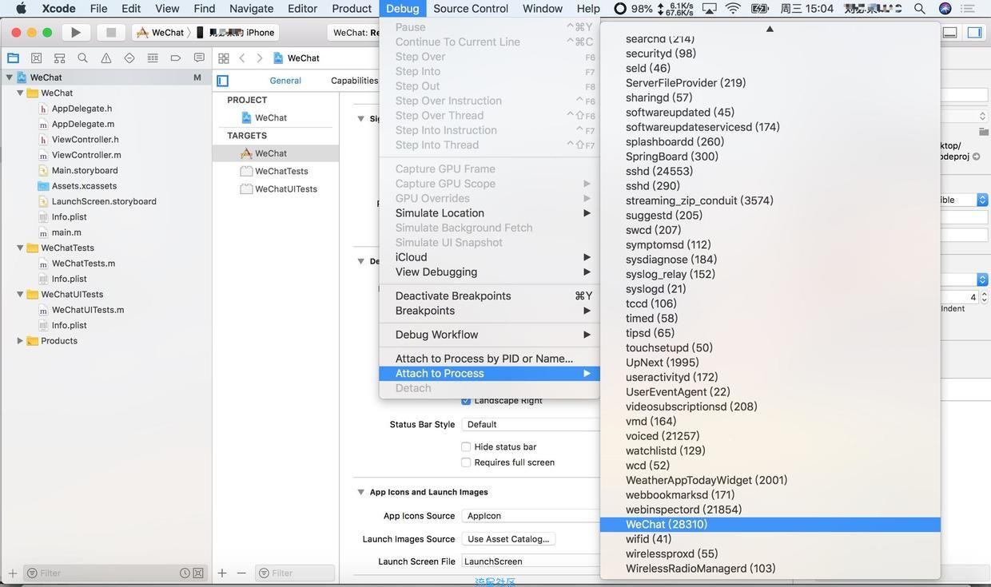Collapse App Icons and Launch Images section
This screenshot has height=587, width=991.
pyautogui.click(x=360, y=492)
